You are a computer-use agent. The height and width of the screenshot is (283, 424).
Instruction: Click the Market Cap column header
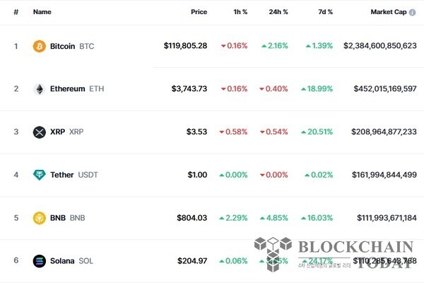388,12
